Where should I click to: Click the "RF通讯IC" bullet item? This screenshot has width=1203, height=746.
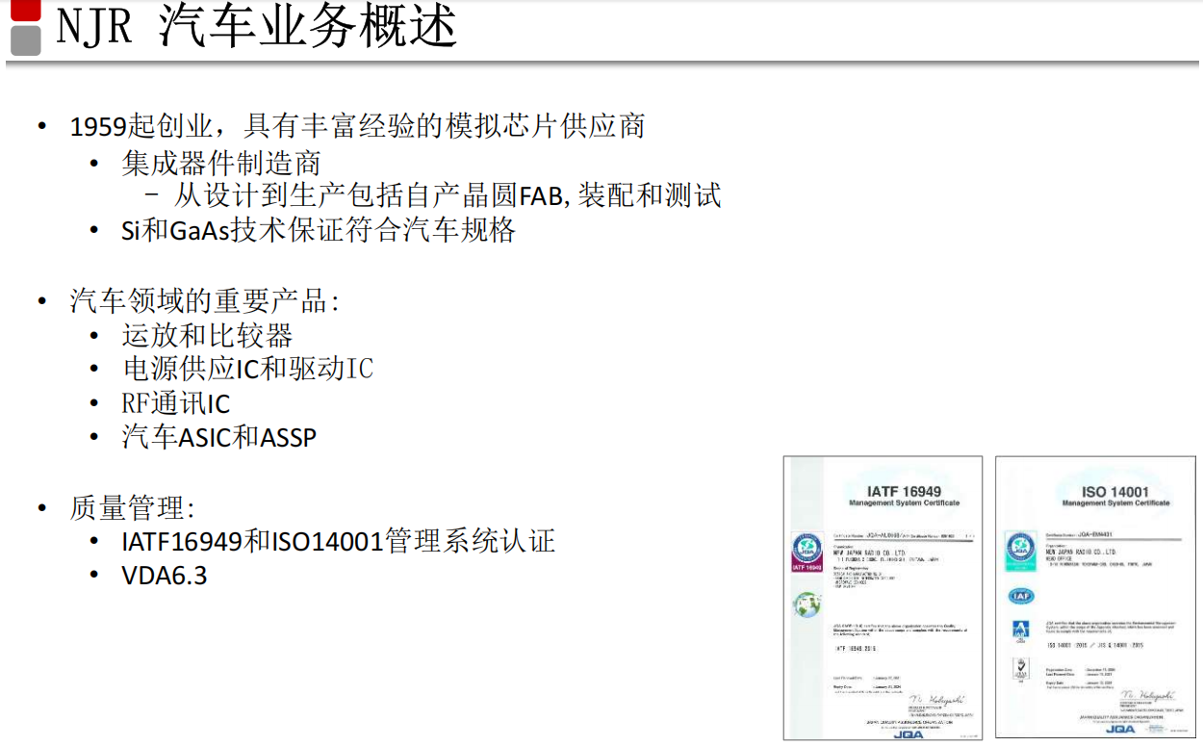point(176,403)
